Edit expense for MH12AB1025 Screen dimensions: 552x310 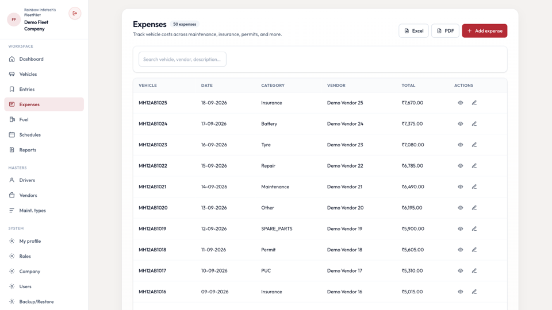click(474, 103)
